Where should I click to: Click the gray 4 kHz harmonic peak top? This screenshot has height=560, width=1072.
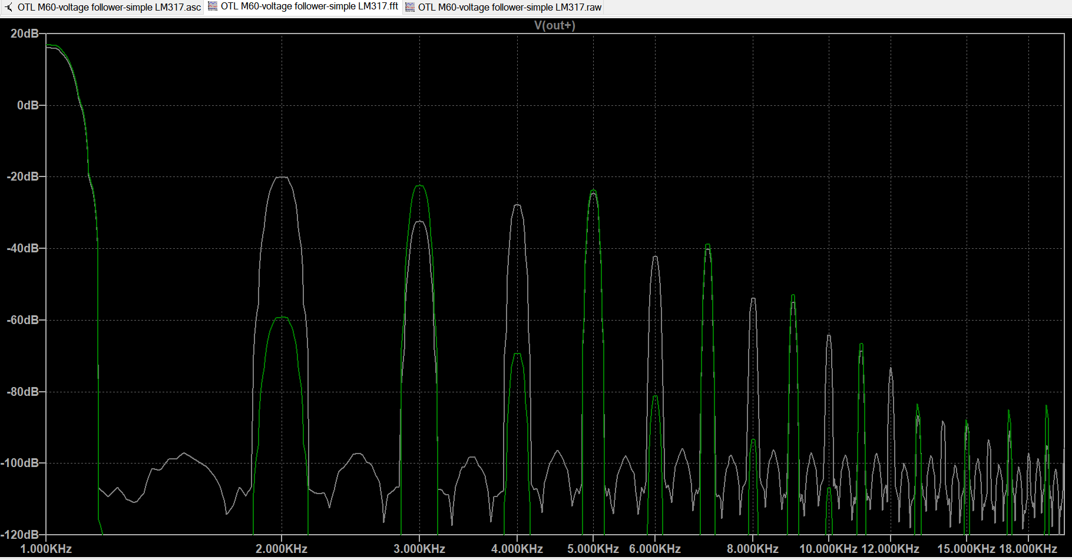click(x=517, y=205)
